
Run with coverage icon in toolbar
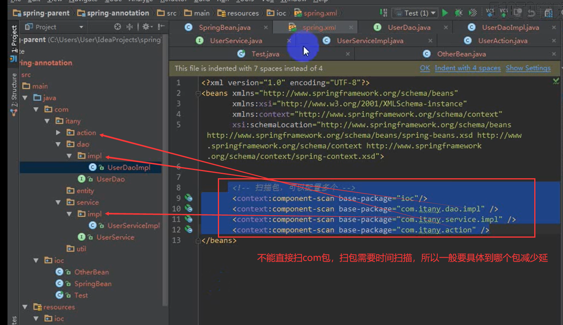[x=473, y=13]
